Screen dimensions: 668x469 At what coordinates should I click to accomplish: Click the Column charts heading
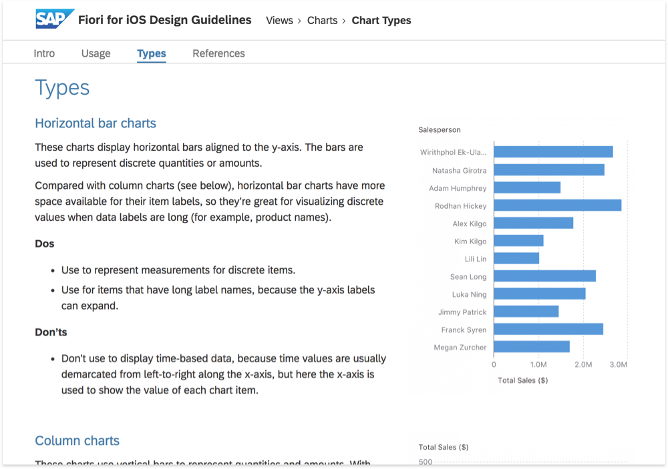77,440
